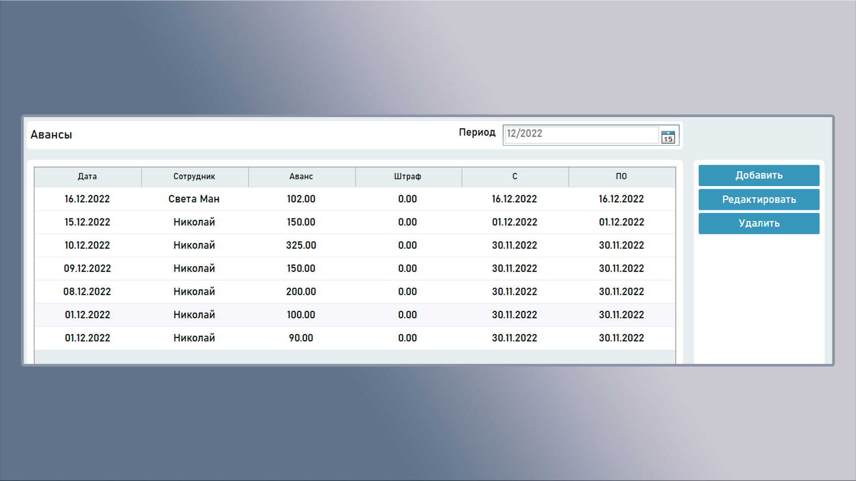Image resolution: width=856 pixels, height=481 pixels.
Task: Click the Добавить button
Action: click(758, 175)
